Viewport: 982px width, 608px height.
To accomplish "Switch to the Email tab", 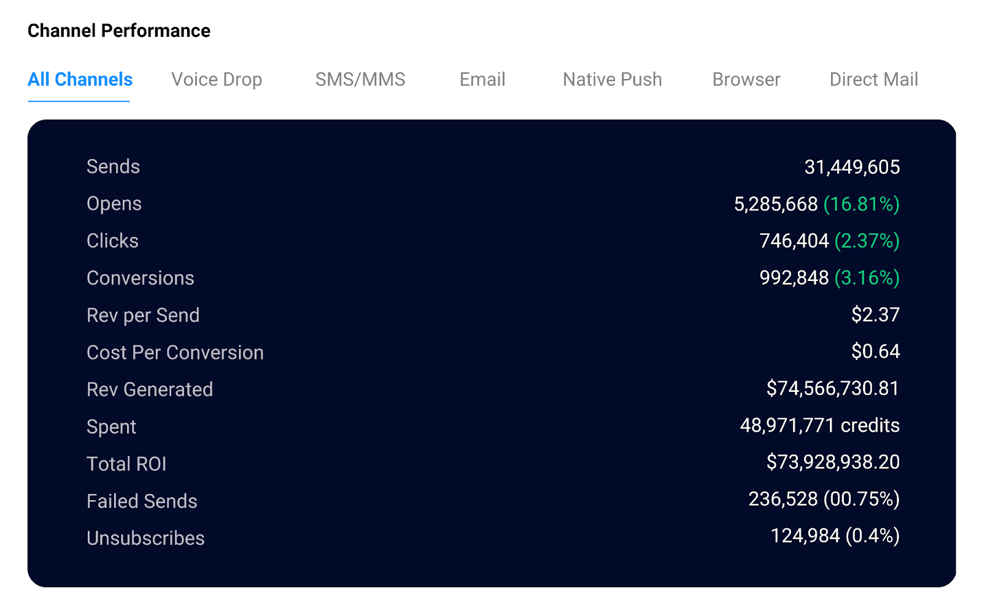I will (482, 80).
